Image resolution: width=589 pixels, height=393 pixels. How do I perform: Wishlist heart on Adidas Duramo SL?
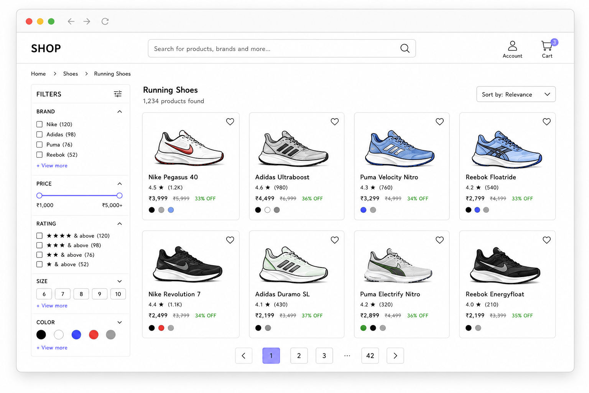335,240
